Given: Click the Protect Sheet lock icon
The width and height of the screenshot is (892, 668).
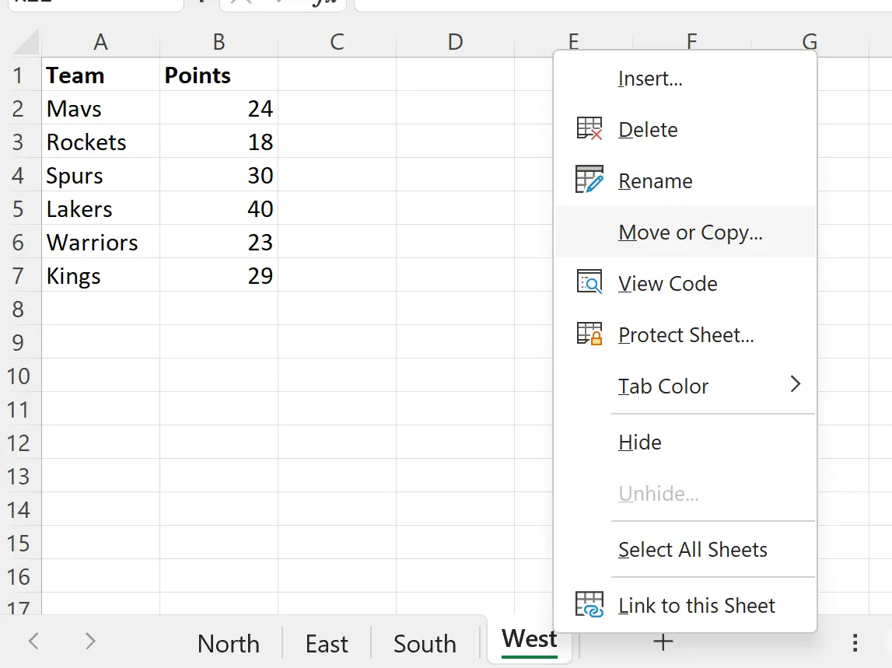Looking at the screenshot, I should [589, 334].
